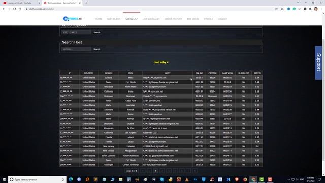
Task: Open the ORDER HISTORY menu item
Action: 173,19
